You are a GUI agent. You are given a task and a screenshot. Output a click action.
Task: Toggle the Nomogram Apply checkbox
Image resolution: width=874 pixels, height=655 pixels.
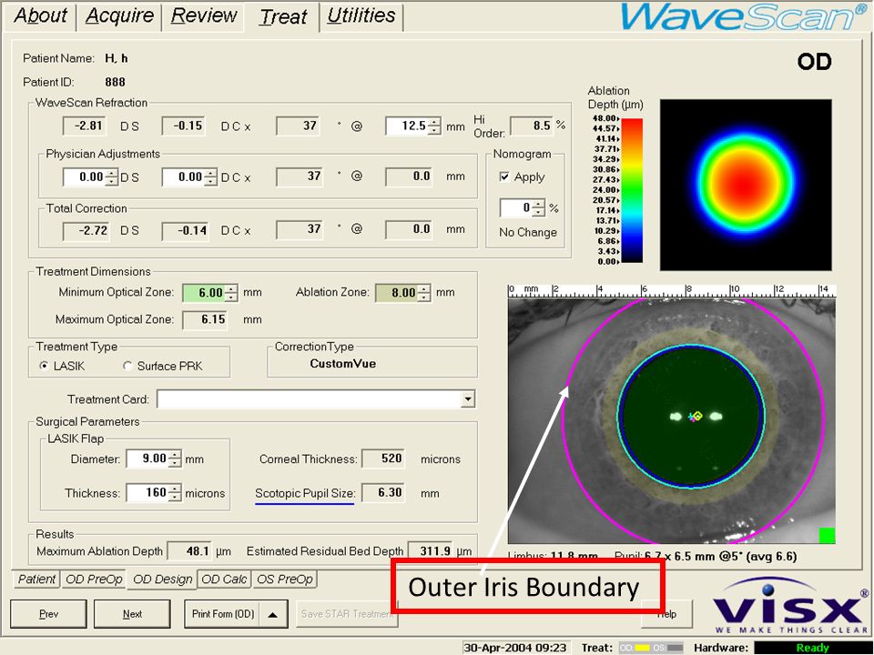(504, 177)
